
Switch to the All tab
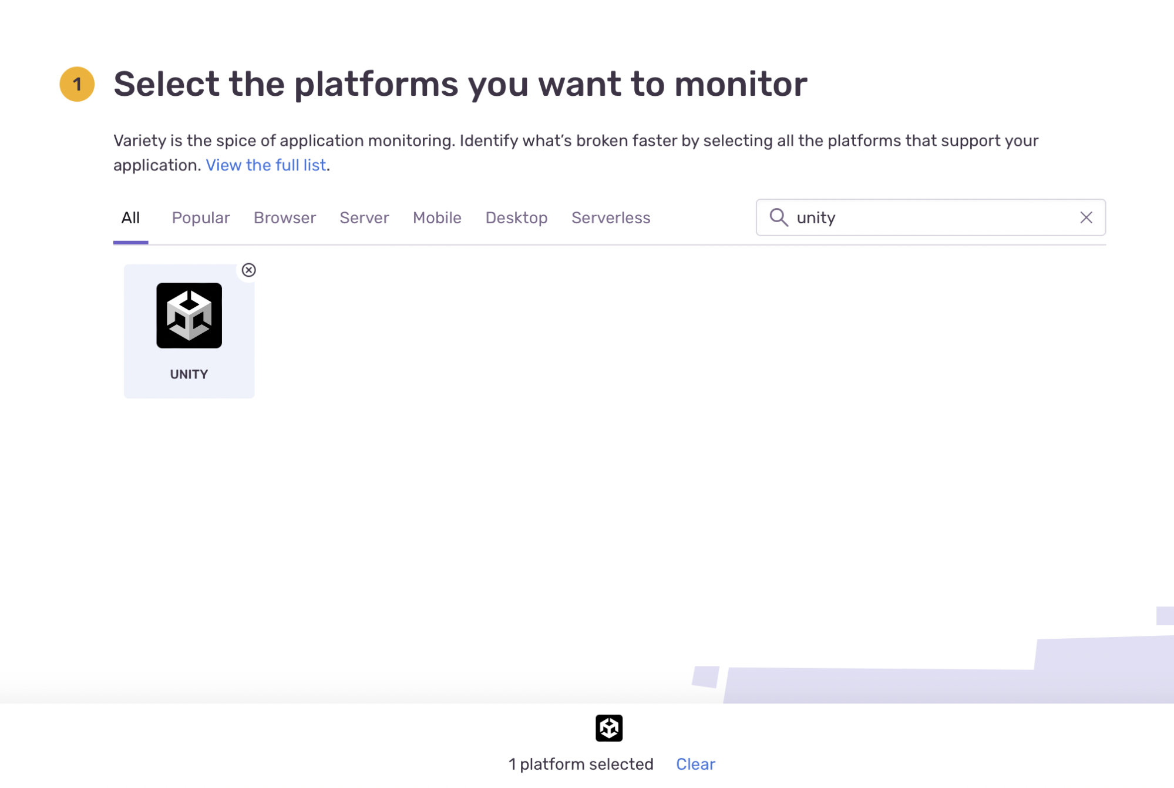tap(130, 218)
